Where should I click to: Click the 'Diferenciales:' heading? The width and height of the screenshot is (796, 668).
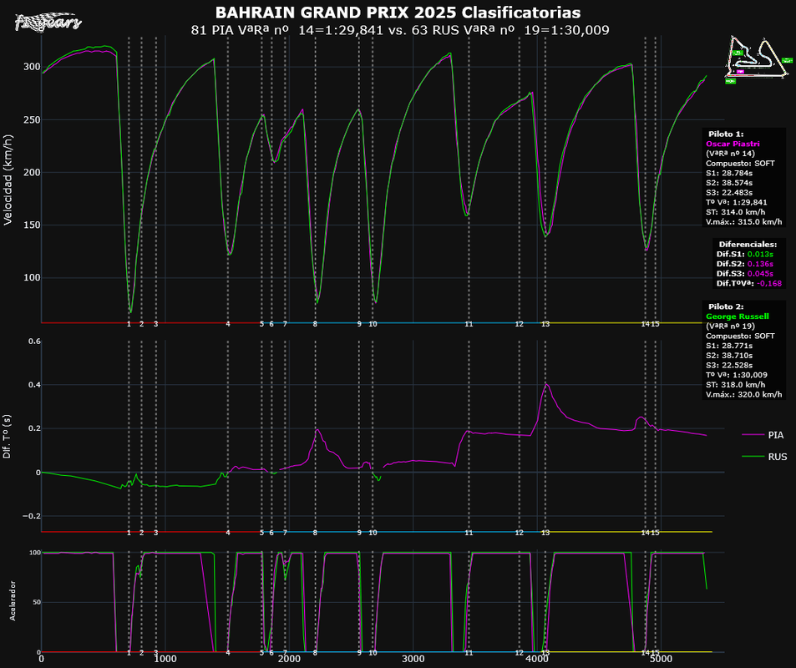tap(748, 245)
